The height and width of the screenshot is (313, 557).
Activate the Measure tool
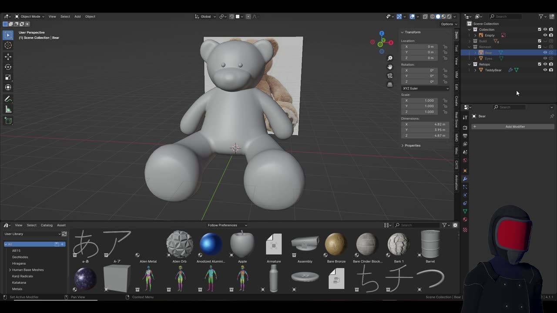pyautogui.click(x=8, y=110)
